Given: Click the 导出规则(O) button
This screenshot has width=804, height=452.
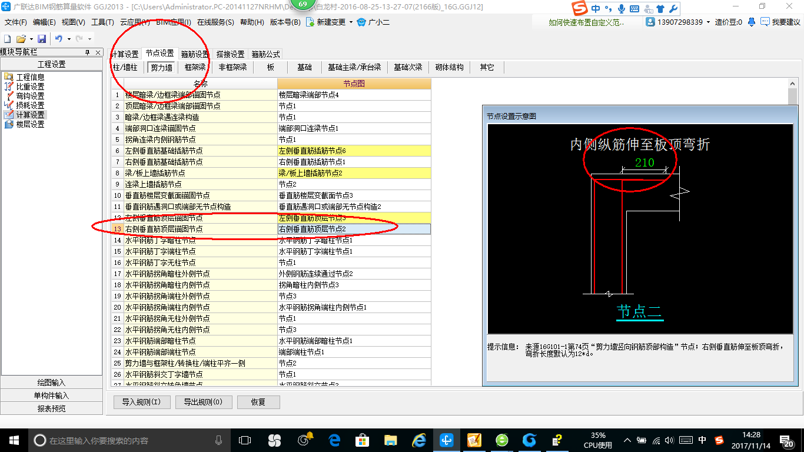Looking at the screenshot, I should (203, 402).
